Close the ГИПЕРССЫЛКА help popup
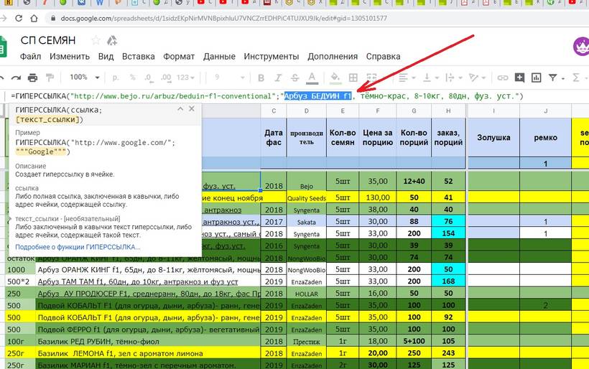 pos(192,109)
